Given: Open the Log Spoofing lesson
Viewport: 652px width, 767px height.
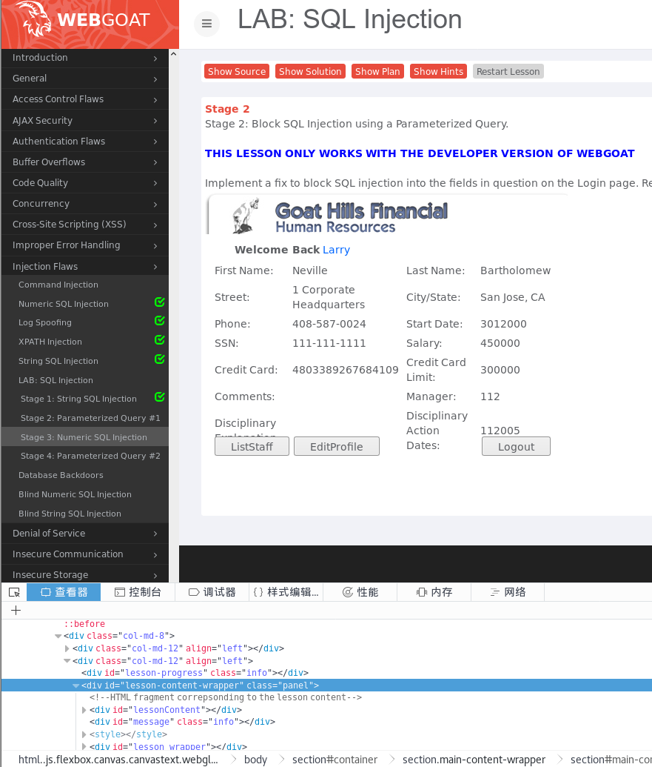Looking at the screenshot, I should (x=45, y=322).
